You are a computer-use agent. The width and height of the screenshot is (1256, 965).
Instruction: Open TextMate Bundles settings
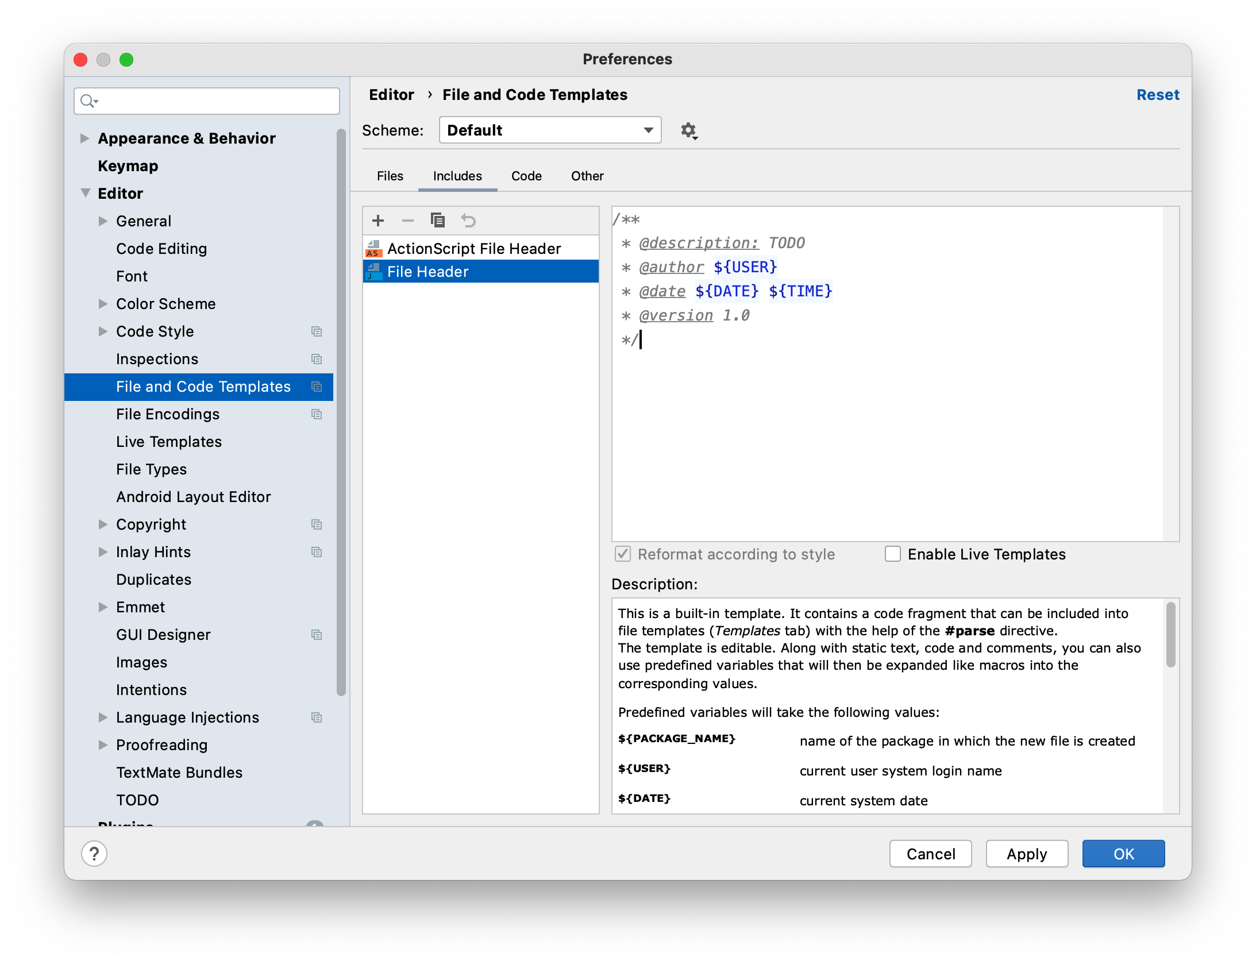tap(179, 773)
